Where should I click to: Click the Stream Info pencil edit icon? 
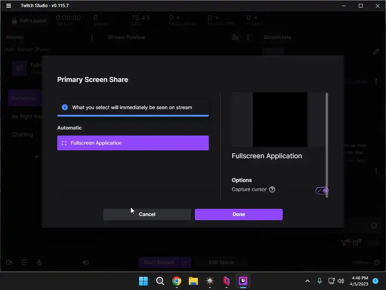376,51
